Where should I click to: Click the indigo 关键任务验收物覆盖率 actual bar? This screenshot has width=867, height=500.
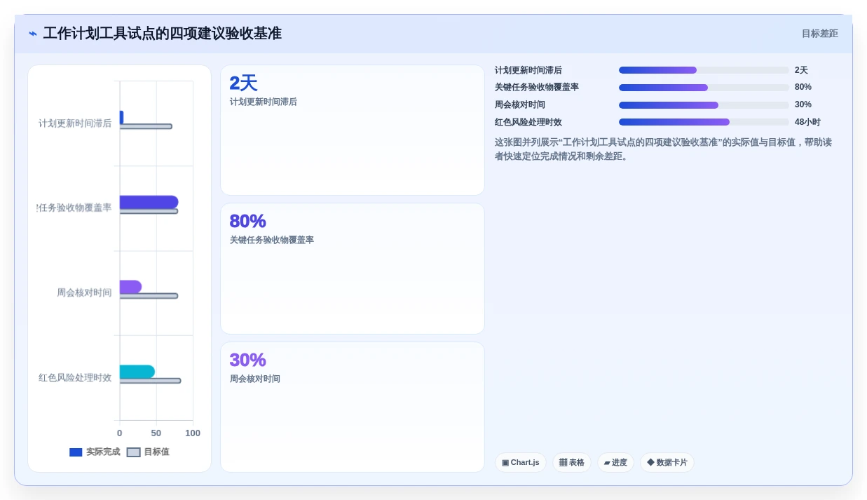coord(149,203)
